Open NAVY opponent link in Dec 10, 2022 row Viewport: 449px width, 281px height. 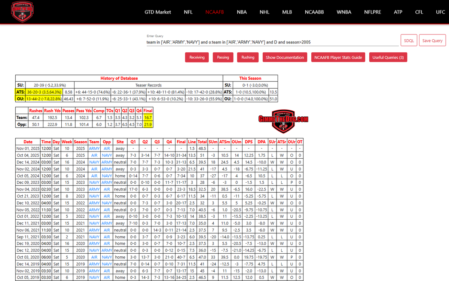(107, 203)
